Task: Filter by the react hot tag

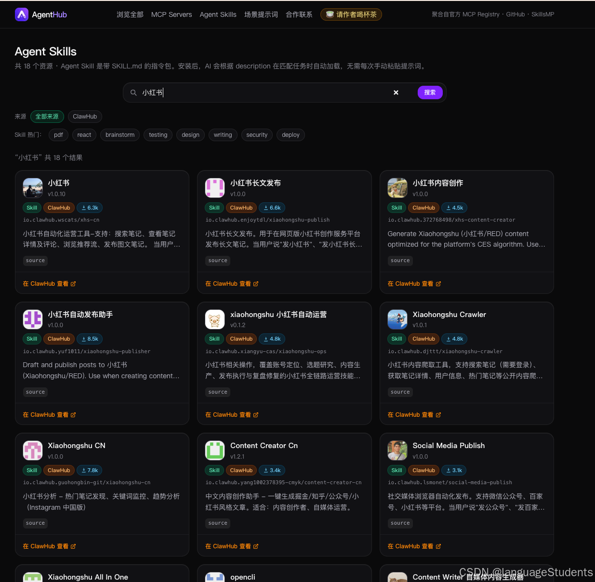Action: tap(84, 135)
